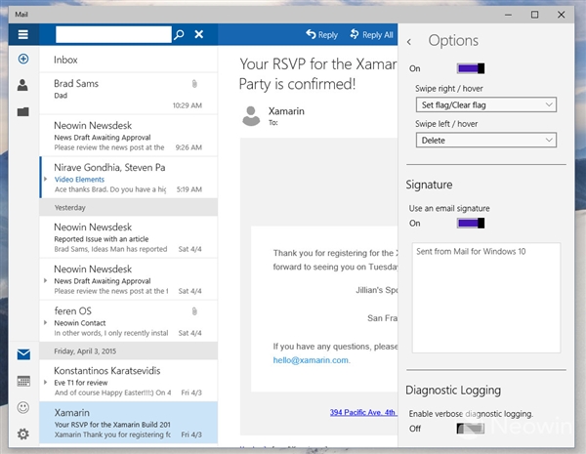
Task: Open the 394 Pacific Ave address link
Action: [362, 412]
